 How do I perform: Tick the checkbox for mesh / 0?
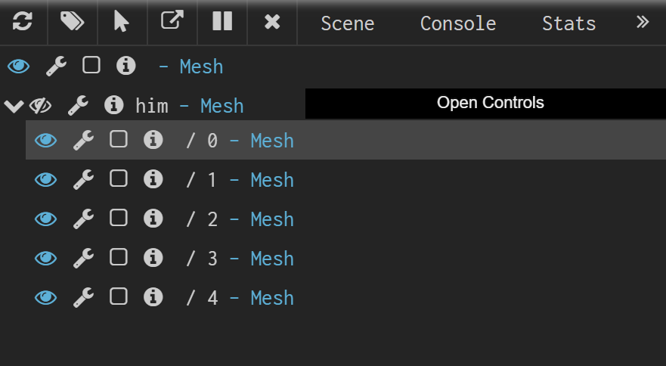click(119, 139)
